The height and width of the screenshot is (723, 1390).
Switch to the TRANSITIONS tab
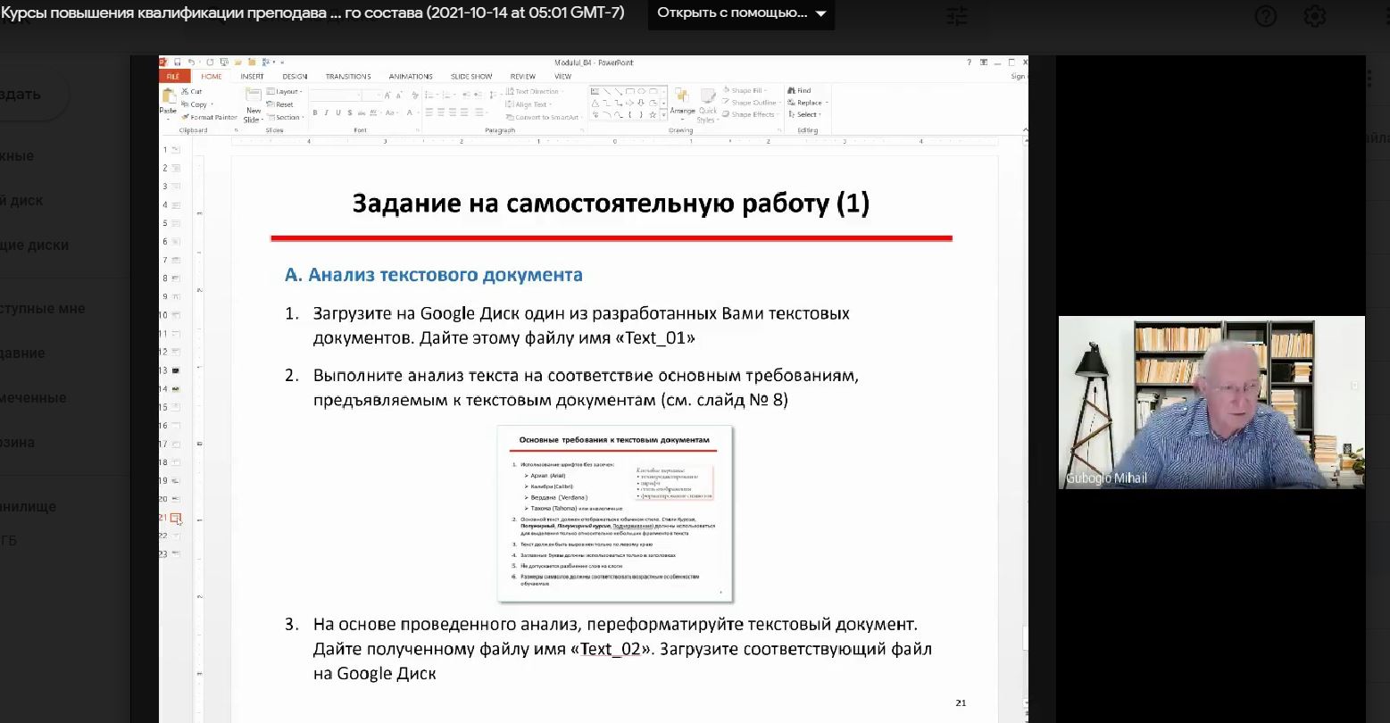click(348, 76)
